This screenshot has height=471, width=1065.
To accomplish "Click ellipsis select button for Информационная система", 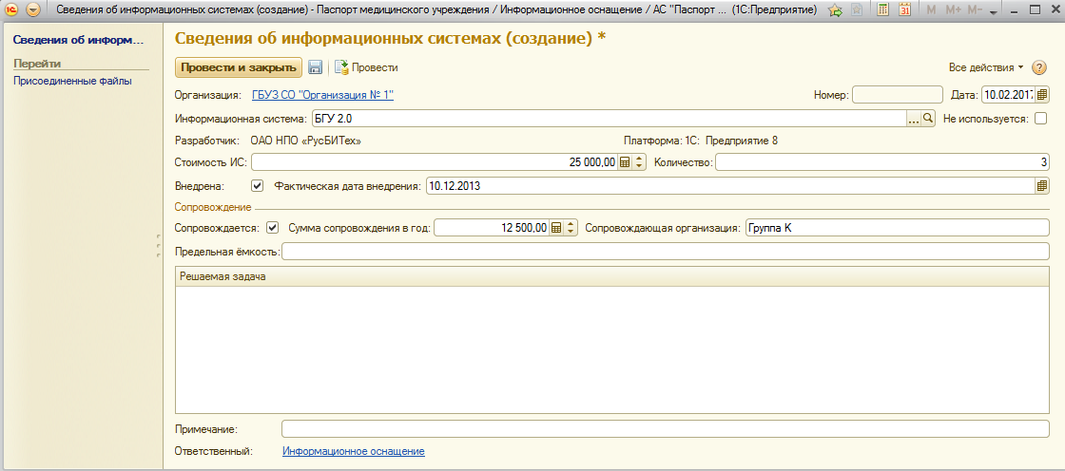I will [x=914, y=119].
